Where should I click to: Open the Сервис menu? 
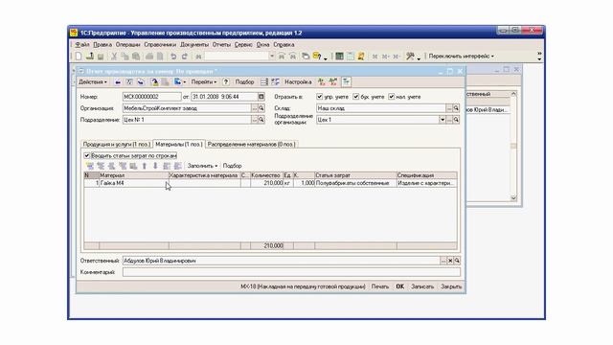pyautogui.click(x=243, y=45)
